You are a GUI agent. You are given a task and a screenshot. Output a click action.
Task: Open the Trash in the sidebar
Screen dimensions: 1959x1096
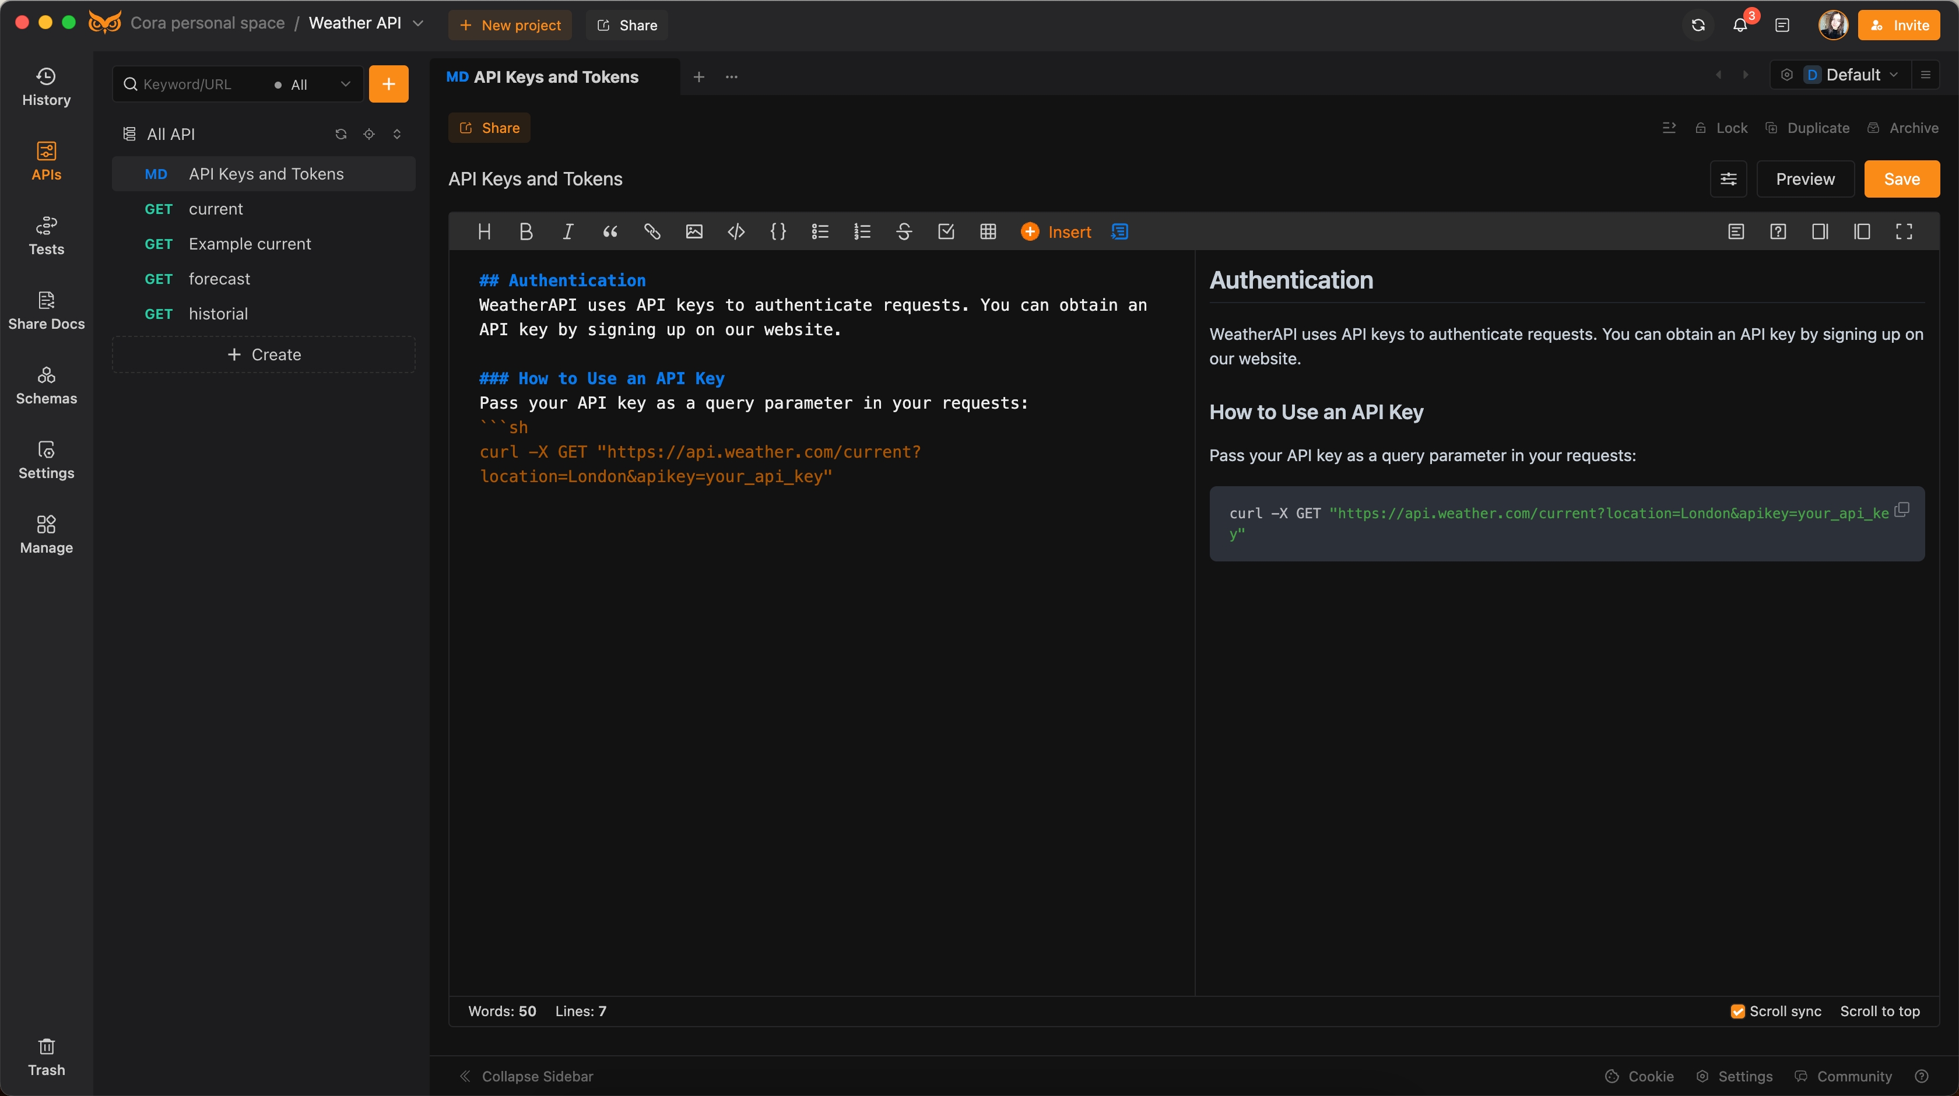47,1057
